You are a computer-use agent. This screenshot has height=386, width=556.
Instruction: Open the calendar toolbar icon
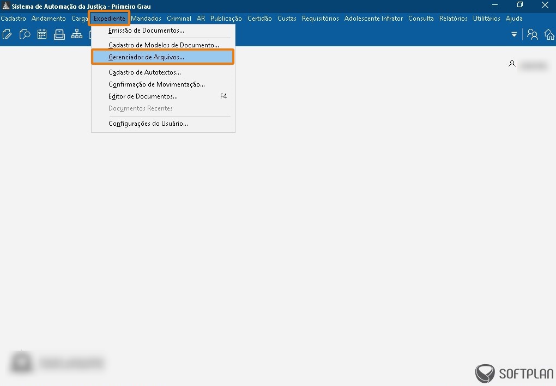[x=42, y=34]
